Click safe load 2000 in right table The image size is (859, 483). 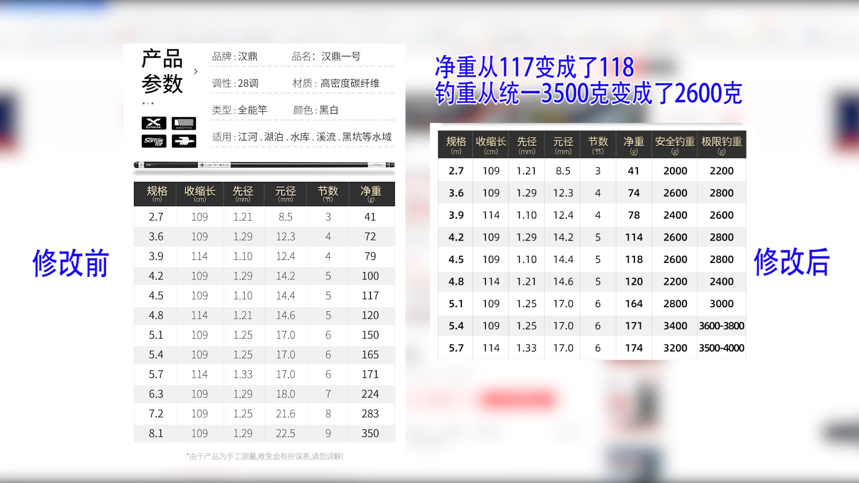point(675,171)
